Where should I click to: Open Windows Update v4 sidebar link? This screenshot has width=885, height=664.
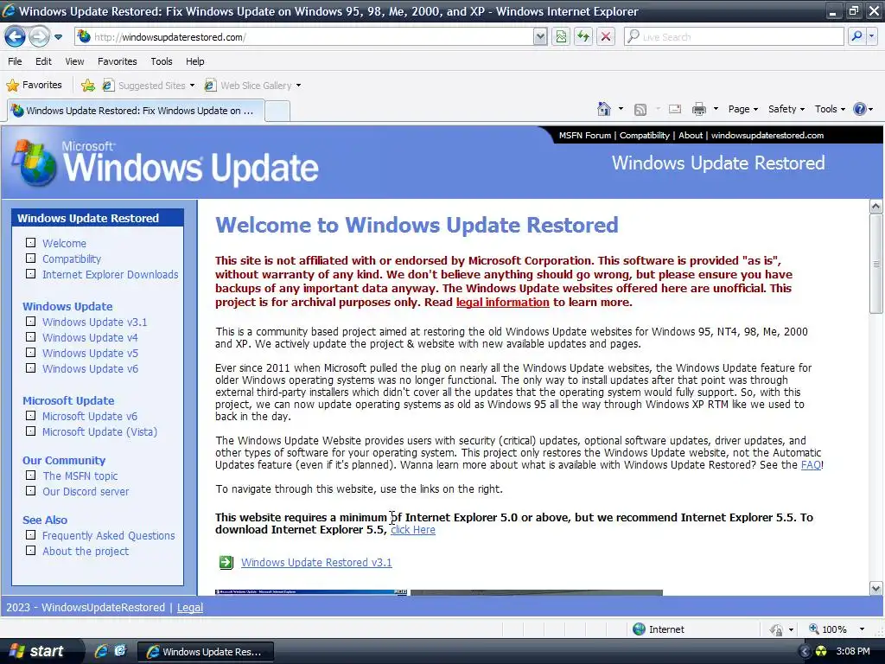[x=90, y=338]
